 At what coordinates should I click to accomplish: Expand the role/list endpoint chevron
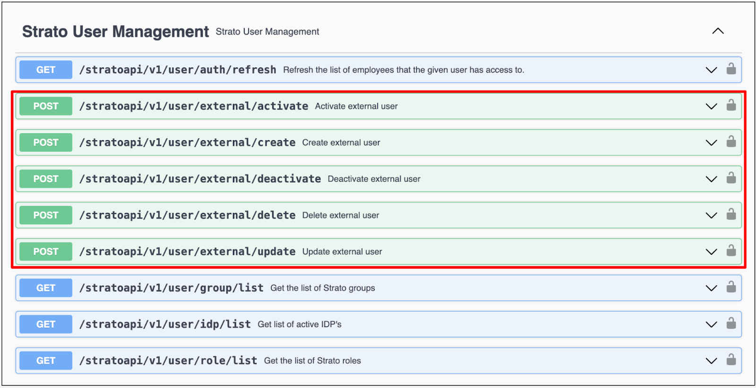pyautogui.click(x=711, y=361)
